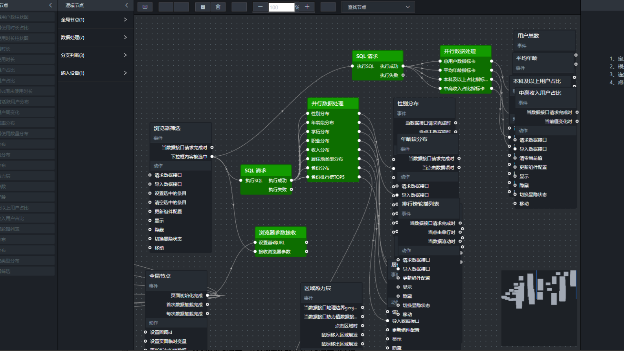Zoom in with the plus button
The image size is (624, 351).
pyautogui.click(x=307, y=7)
